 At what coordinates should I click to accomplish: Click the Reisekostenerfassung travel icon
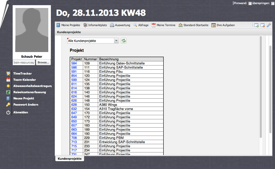8,92
